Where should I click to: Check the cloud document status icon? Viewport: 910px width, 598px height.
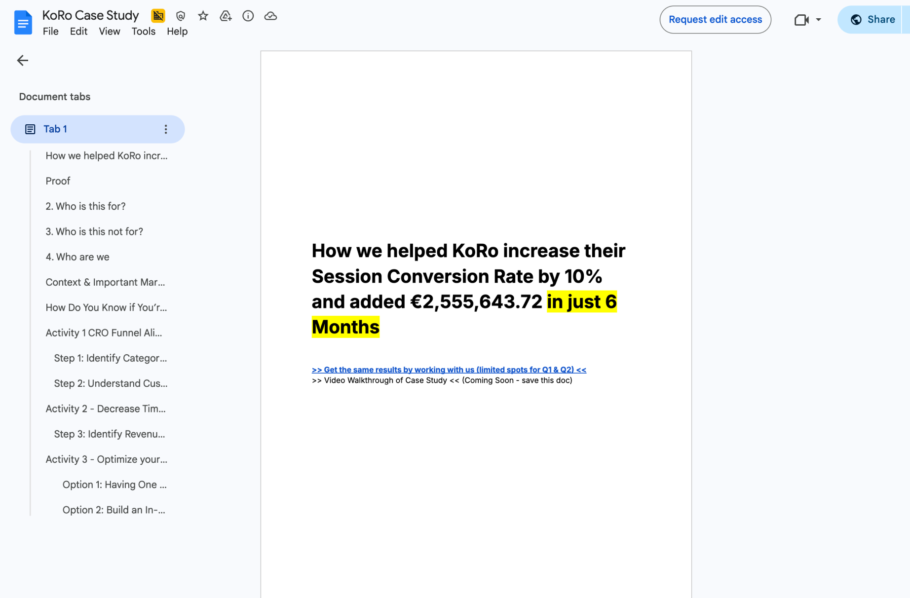(270, 16)
